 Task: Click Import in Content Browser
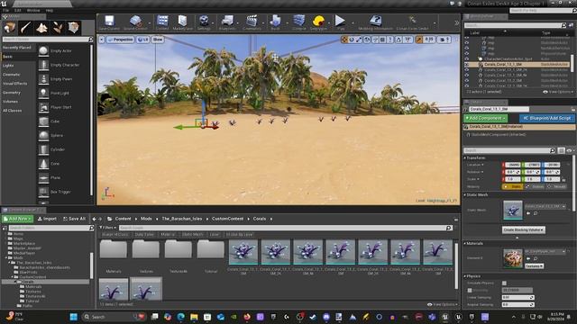click(x=47, y=219)
